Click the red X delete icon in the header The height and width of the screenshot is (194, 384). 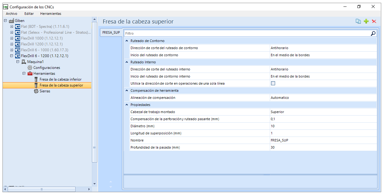click(374, 21)
